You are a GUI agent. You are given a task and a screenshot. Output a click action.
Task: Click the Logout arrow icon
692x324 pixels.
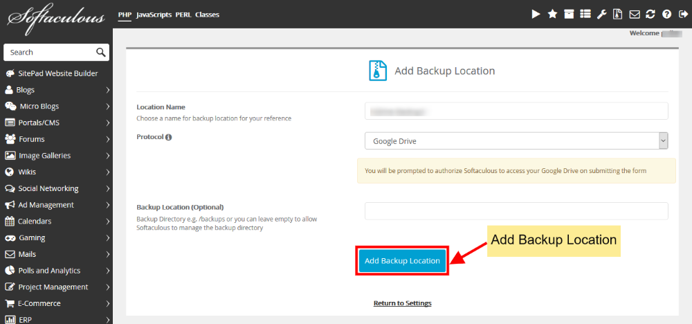click(x=684, y=15)
